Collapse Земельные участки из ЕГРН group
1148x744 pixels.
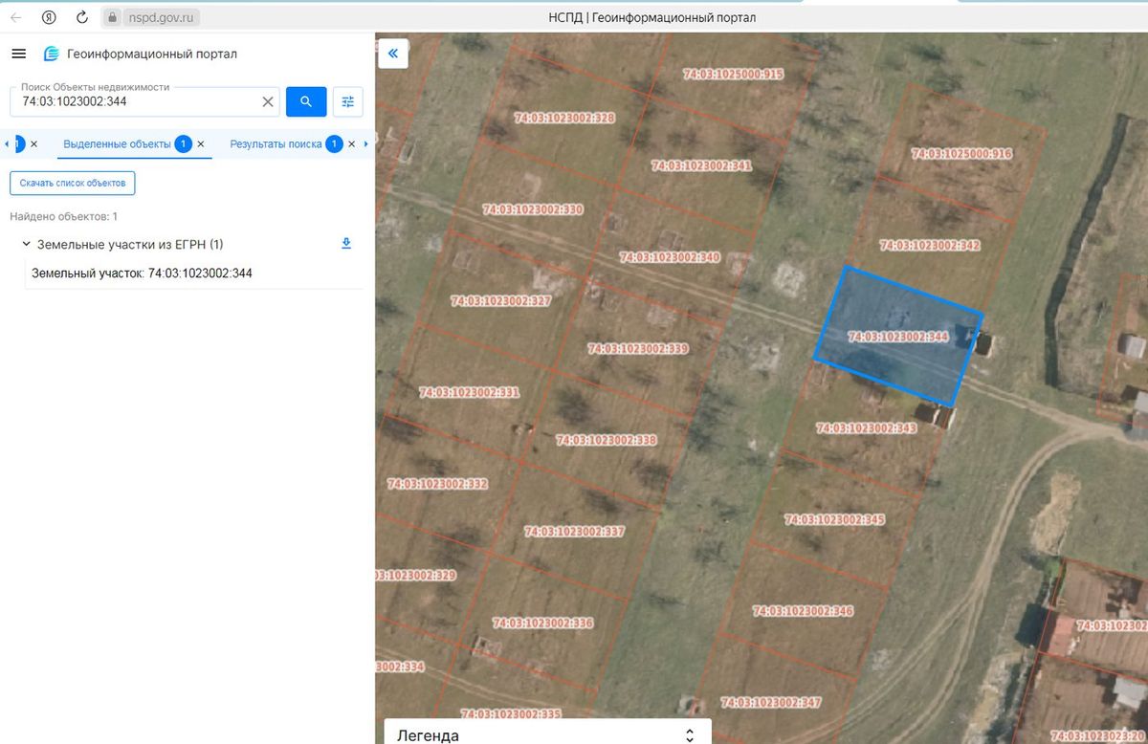pos(26,245)
